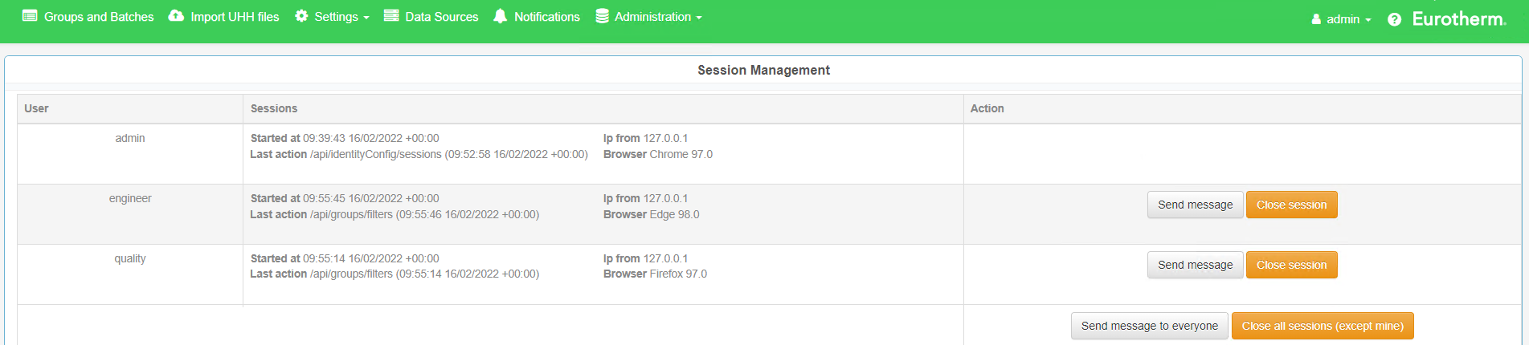Click Close all sessions (except mine)

[1323, 326]
